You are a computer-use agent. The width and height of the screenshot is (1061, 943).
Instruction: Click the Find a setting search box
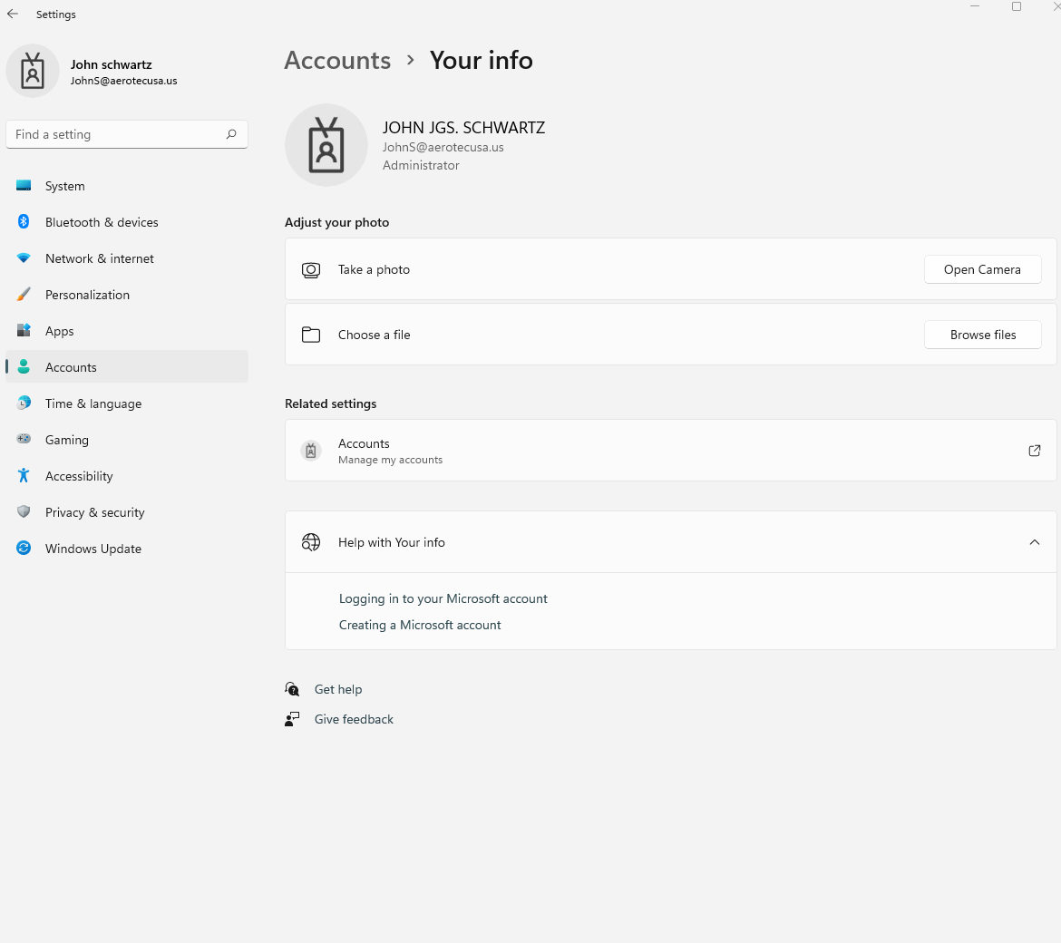[x=127, y=134]
